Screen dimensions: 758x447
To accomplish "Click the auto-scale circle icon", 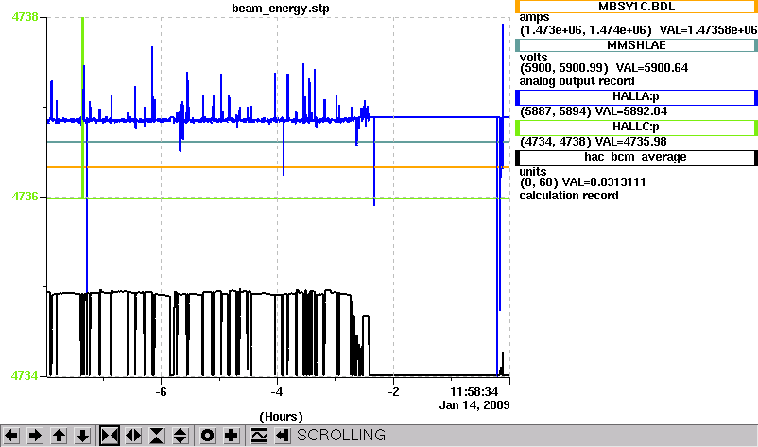I will click(x=208, y=436).
